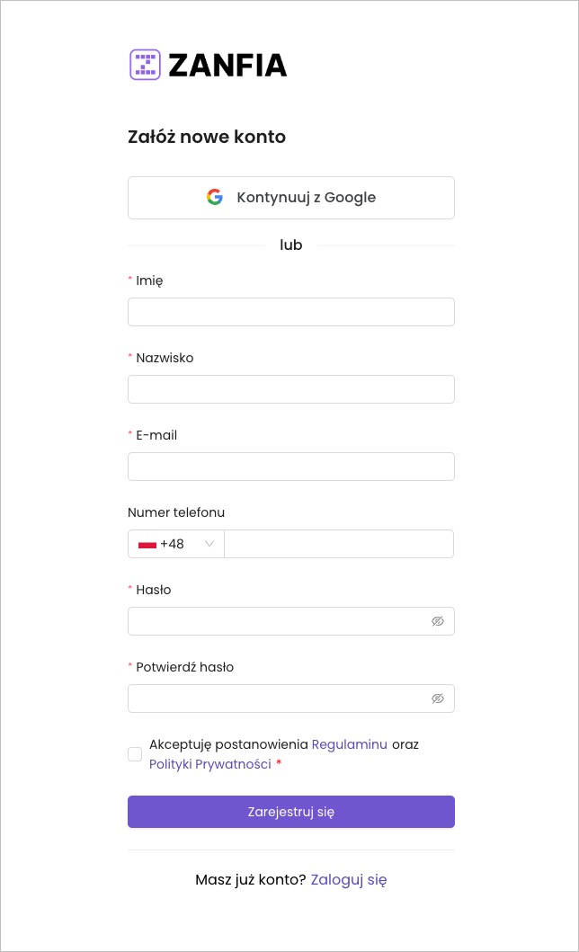
Task: Click the ZANFIA brand name text
Action: (227, 65)
